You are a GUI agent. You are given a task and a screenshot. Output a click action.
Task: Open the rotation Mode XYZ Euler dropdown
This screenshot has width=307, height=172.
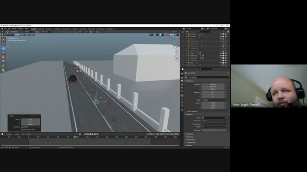click(213, 100)
